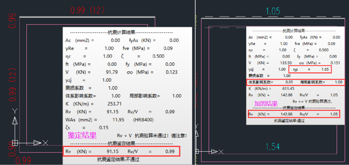This screenshot has height=165, width=349.
Task: Click the magenta 加固结果 label
Action: pyautogui.click(x=266, y=104)
